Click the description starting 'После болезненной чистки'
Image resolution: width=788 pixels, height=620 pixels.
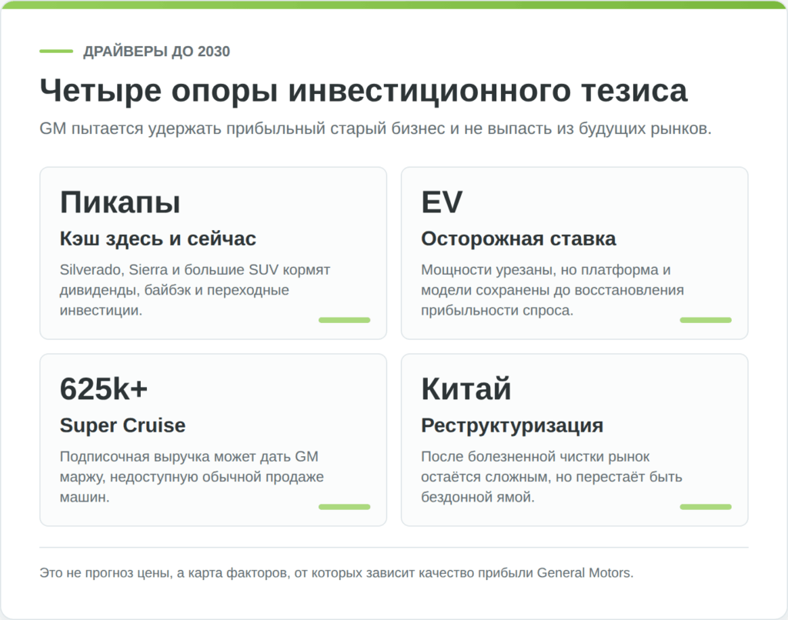[x=552, y=477]
